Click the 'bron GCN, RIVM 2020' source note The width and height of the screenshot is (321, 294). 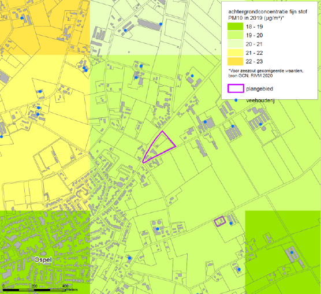click(x=251, y=76)
